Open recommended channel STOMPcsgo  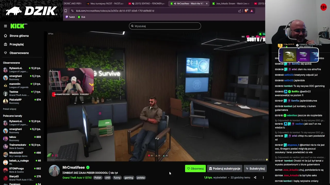(22, 170)
